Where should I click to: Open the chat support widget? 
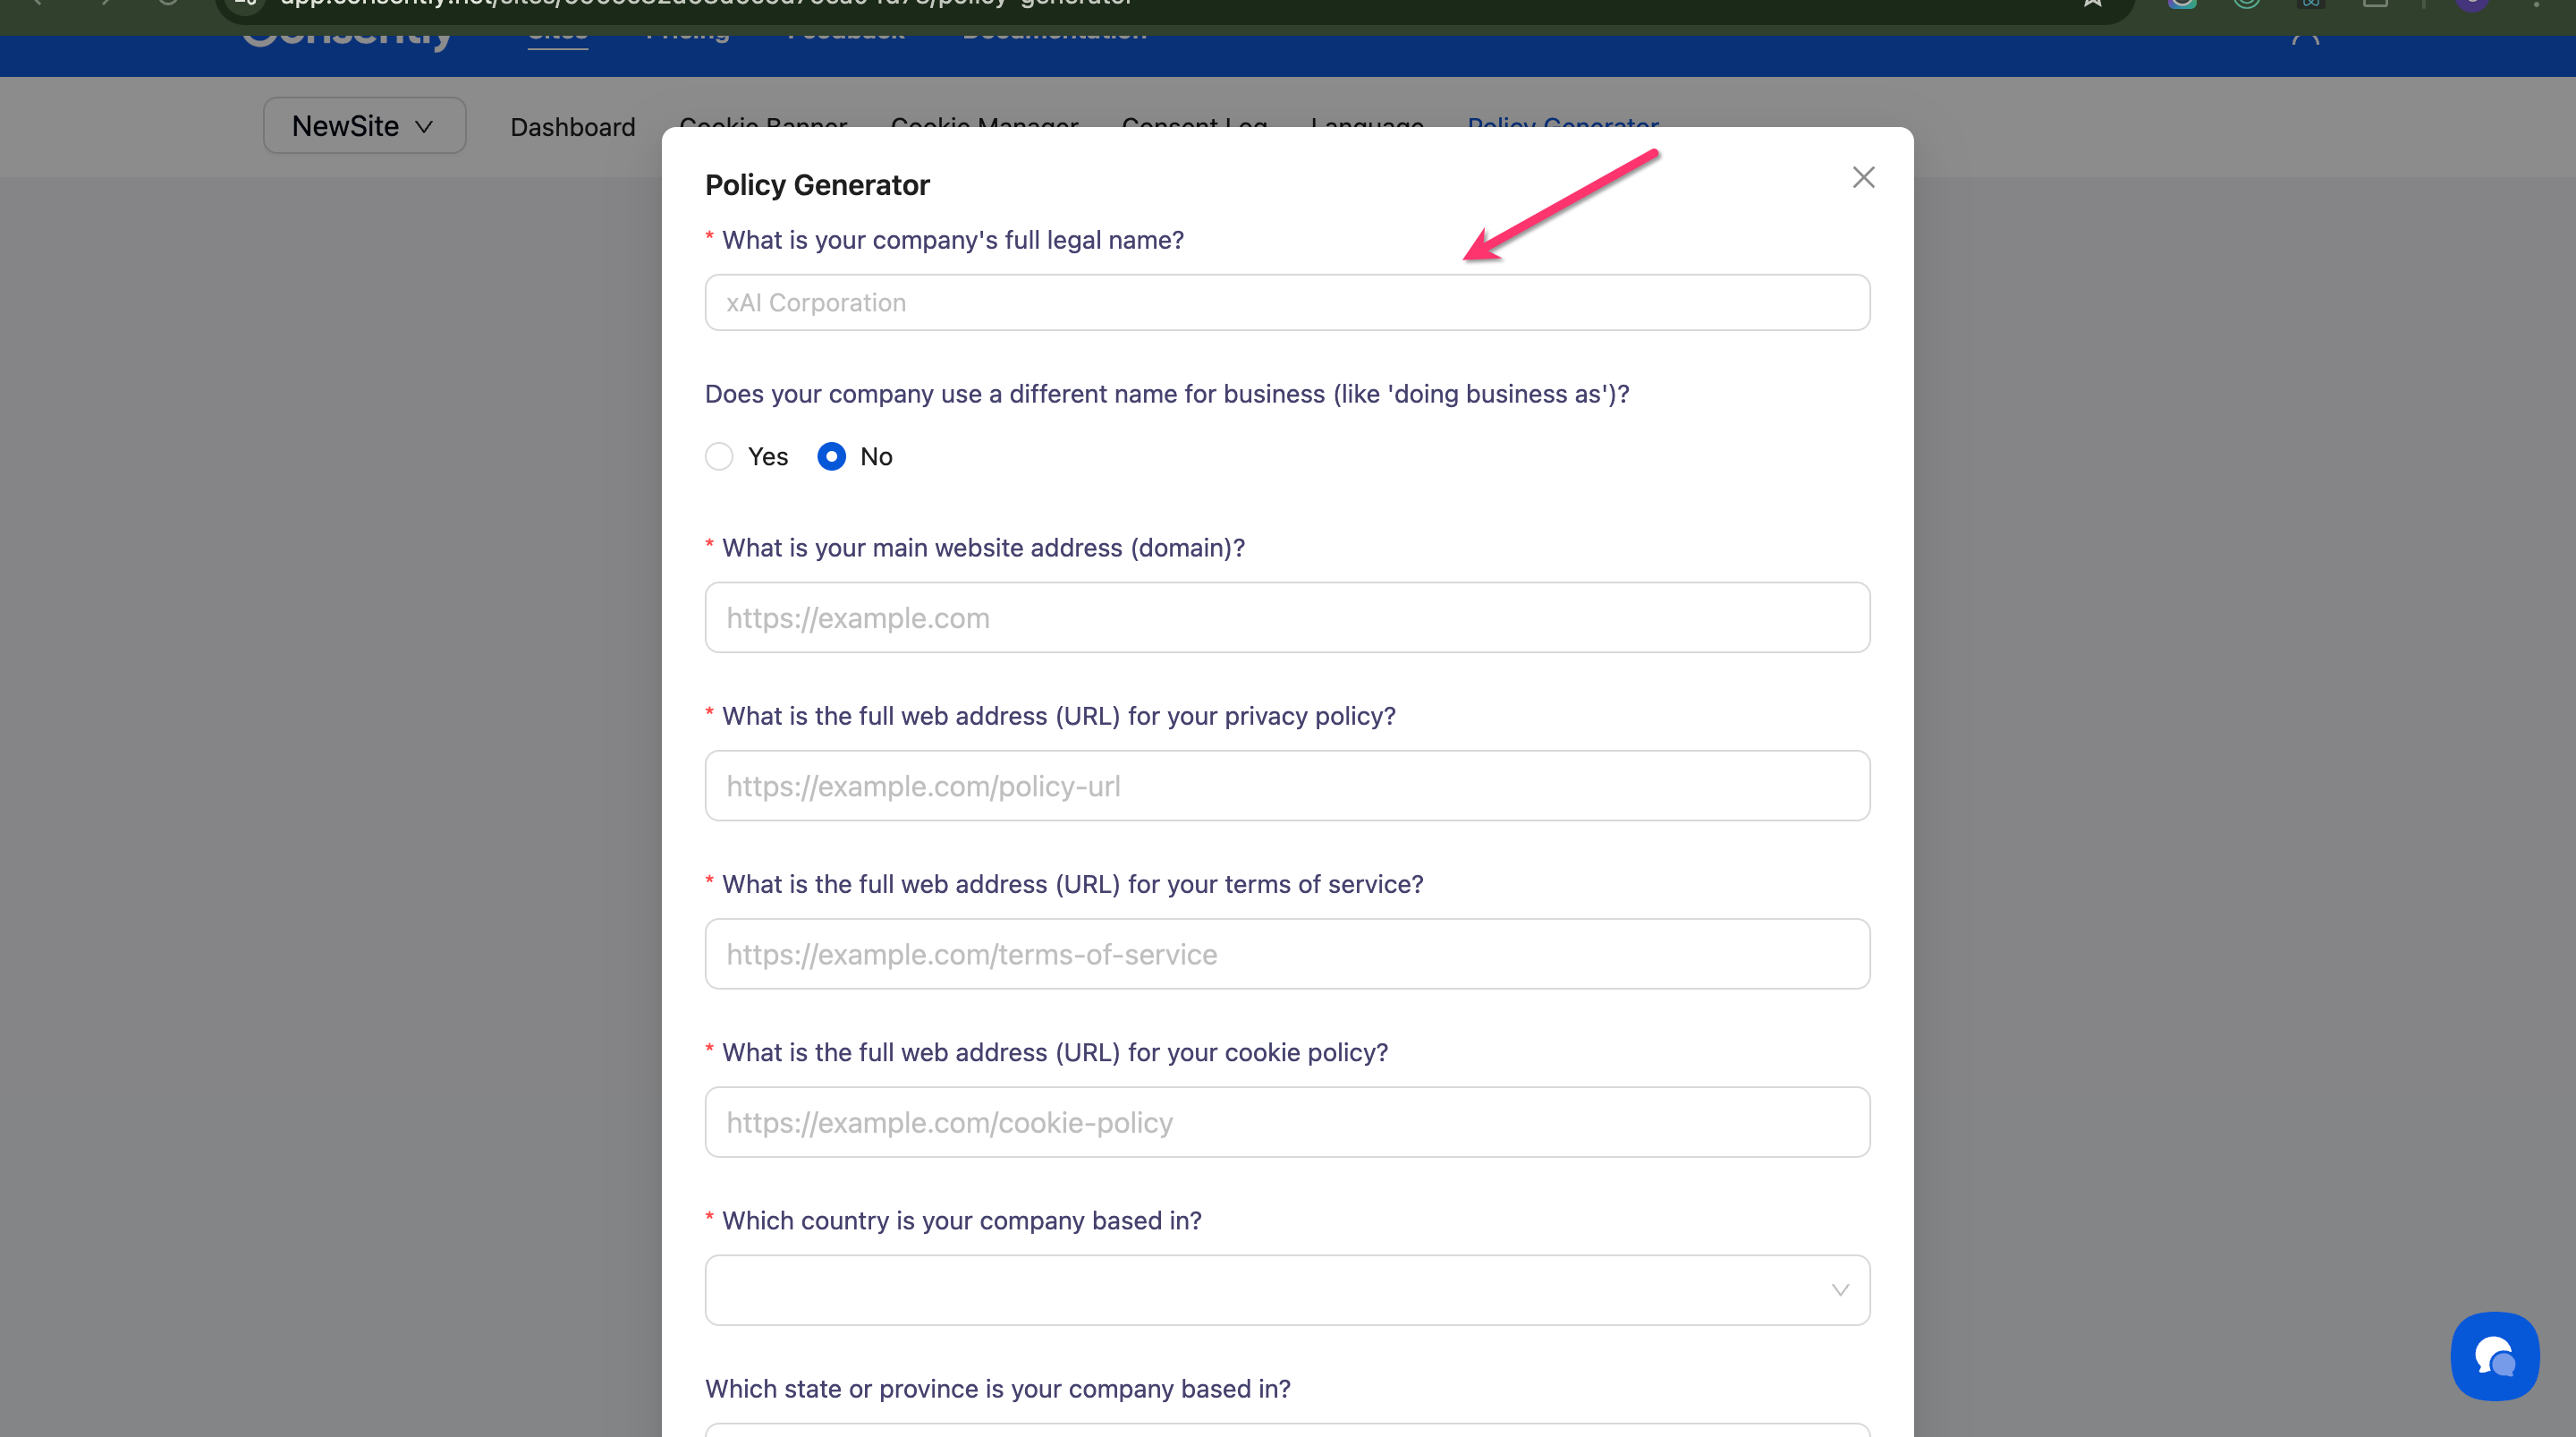coord(2494,1355)
